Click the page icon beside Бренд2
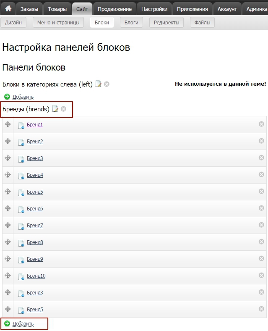This screenshot has width=268, height=331. click(x=21, y=142)
